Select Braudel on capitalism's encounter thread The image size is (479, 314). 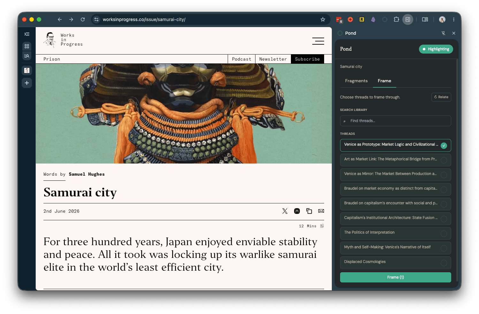[395, 204]
